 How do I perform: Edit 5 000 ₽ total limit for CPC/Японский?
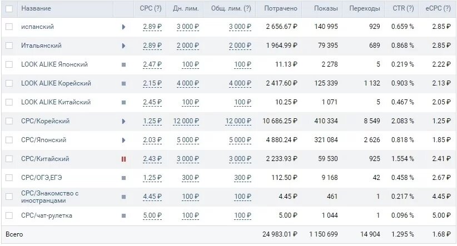tap(239, 140)
